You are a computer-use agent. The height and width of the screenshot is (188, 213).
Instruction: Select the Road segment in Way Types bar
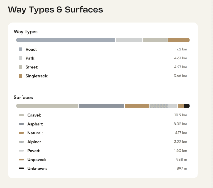pyautogui.click(x=66, y=40)
